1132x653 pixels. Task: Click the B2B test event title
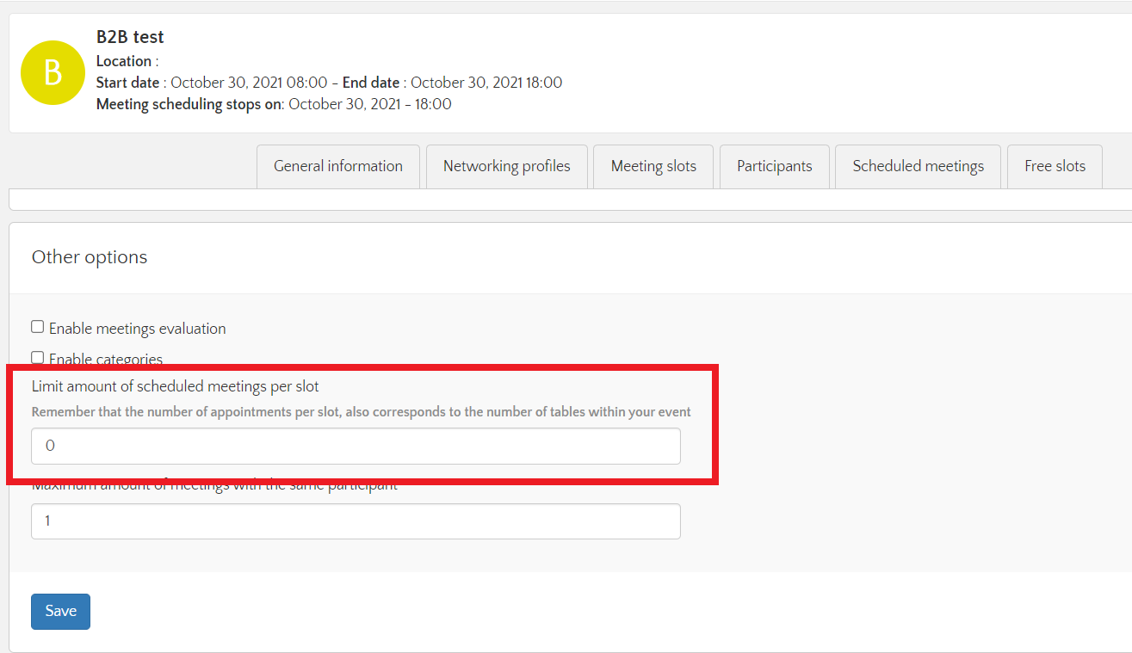130,37
